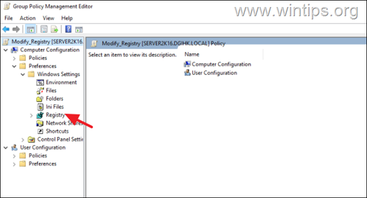Click the Windows Settings folder icon
The image size is (367, 198).
(31, 74)
